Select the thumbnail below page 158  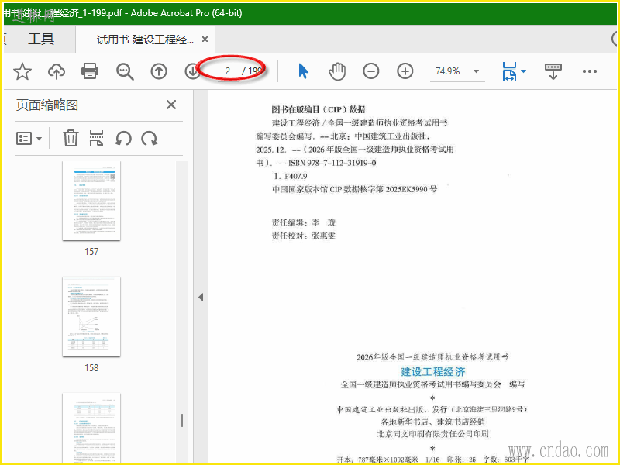[91, 429]
